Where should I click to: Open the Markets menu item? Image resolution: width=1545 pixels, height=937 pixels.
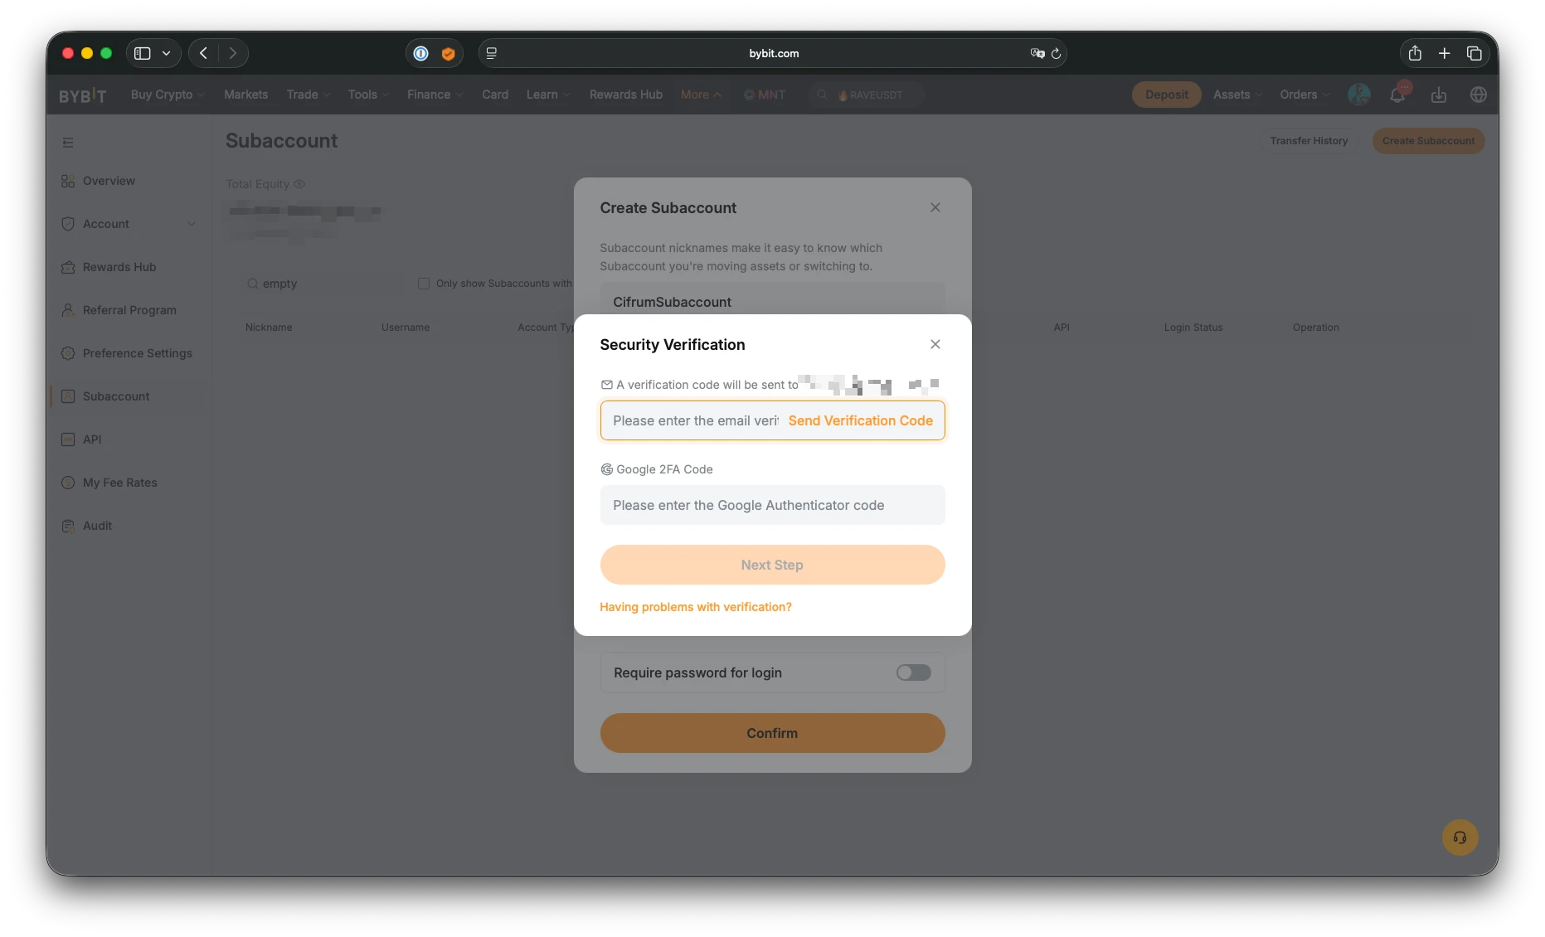245,95
